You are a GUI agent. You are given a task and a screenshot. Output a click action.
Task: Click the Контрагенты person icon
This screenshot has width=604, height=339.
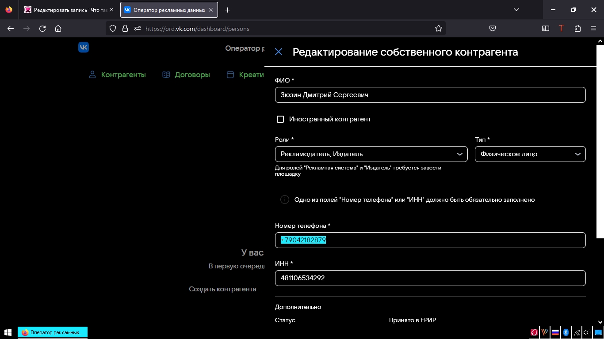(92, 75)
